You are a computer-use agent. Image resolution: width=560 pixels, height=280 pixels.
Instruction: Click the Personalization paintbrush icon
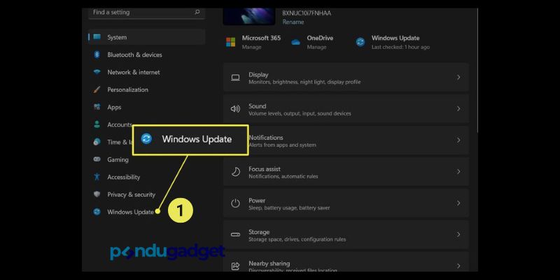[x=97, y=90]
